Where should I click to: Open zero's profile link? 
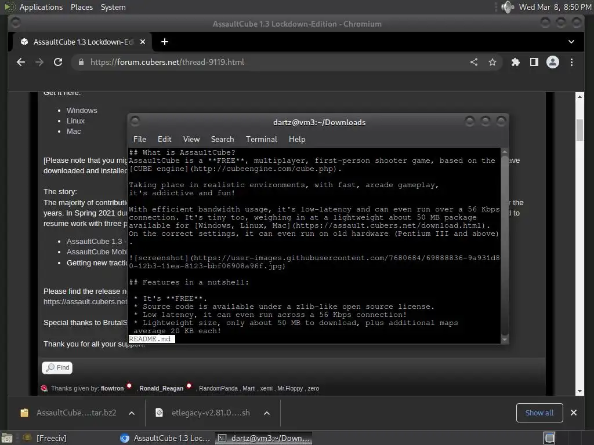313,388
